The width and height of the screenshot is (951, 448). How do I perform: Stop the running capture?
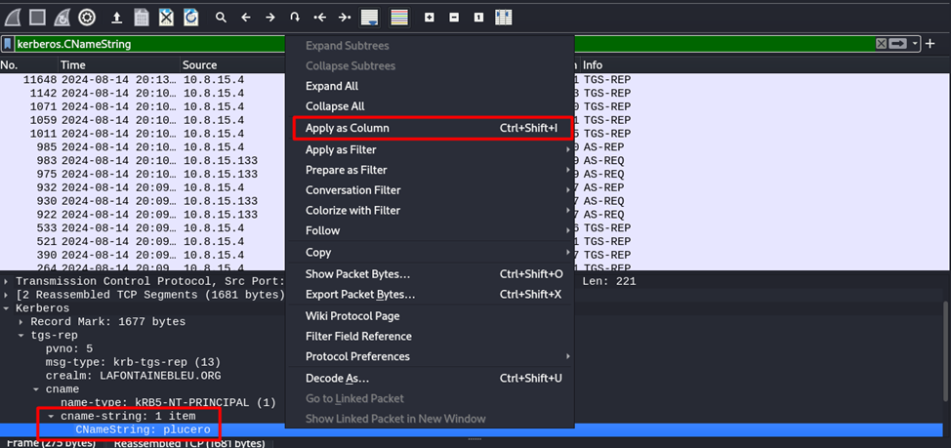pos(38,19)
